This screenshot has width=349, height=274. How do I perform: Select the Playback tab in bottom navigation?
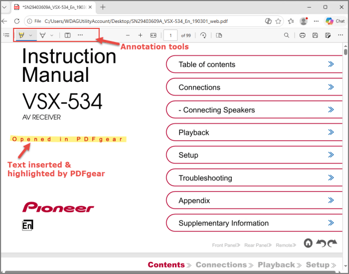point(280,265)
